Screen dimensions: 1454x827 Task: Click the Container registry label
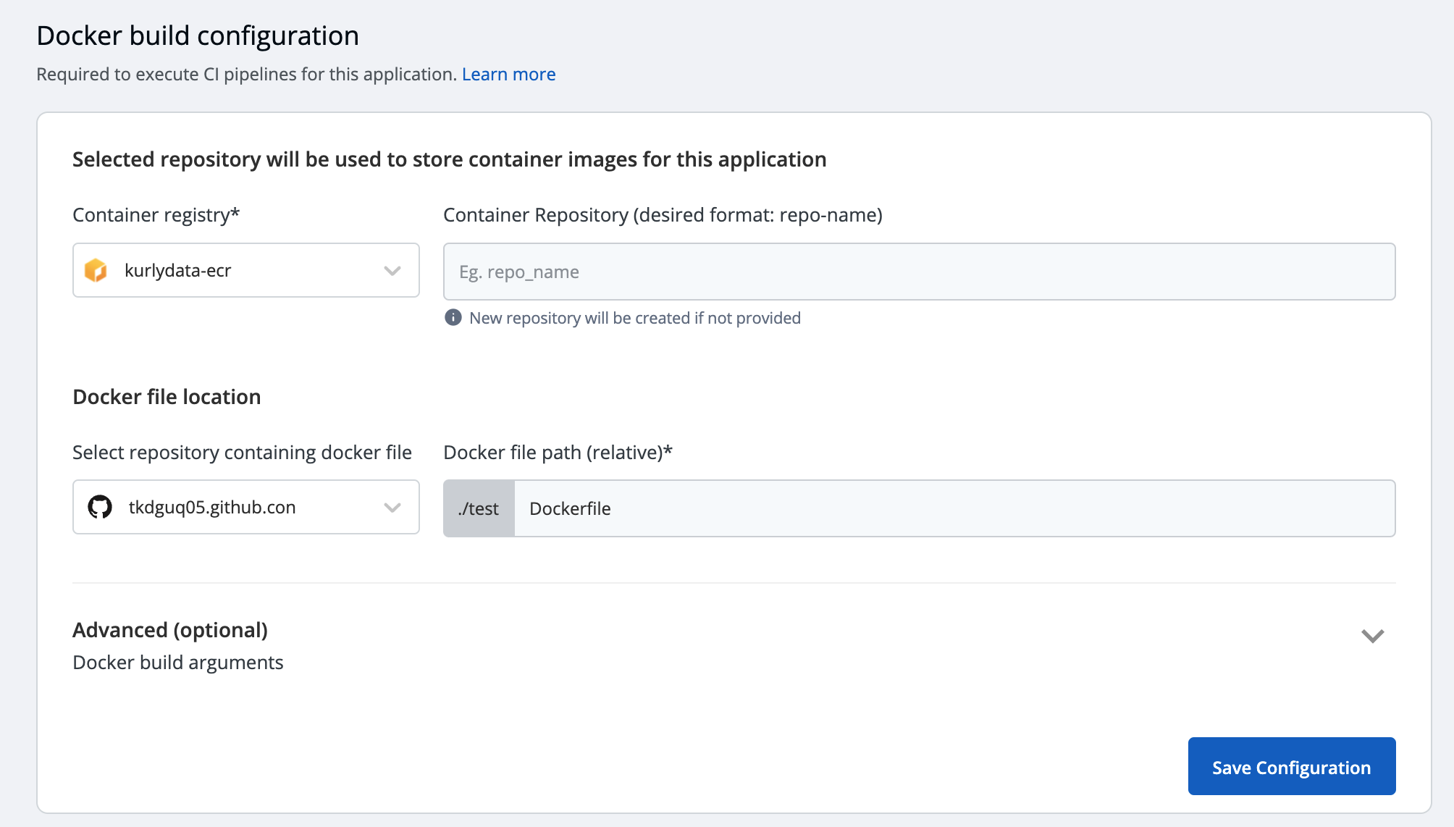[x=156, y=215]
